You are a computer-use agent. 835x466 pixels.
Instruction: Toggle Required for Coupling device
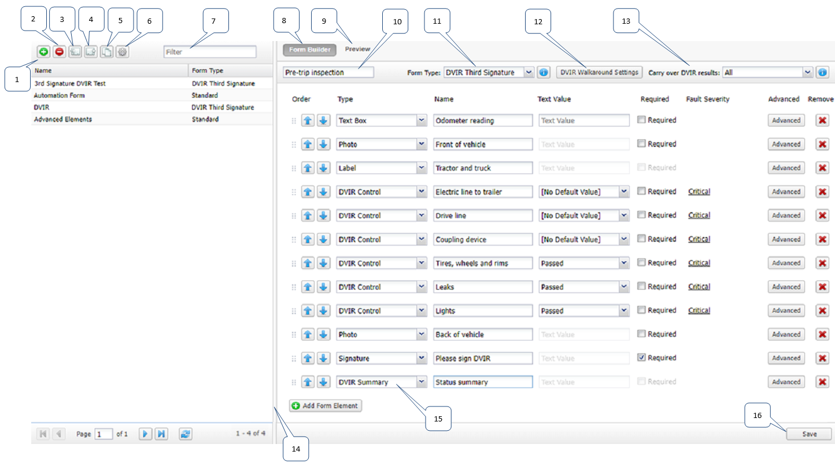tap(641, 239)
